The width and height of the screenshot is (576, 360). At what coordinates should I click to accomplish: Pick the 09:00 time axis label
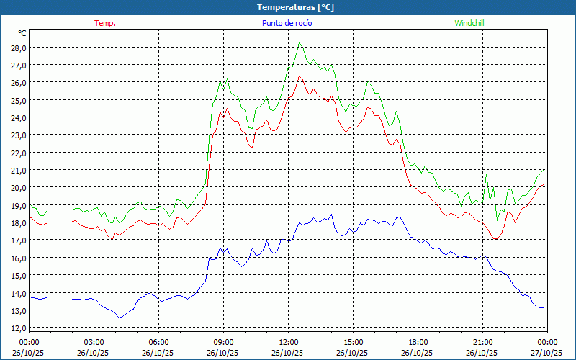pos(223,342)
